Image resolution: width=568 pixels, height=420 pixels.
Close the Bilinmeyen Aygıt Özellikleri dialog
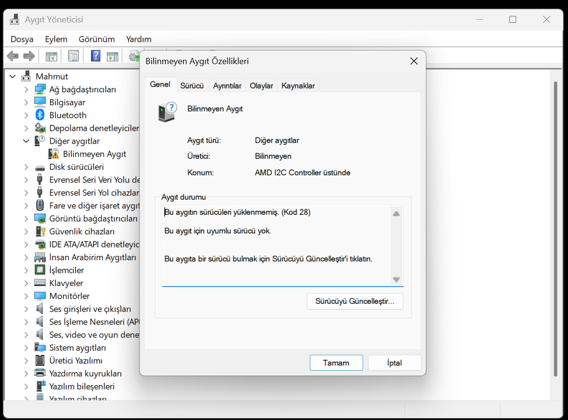click(414, 61)
